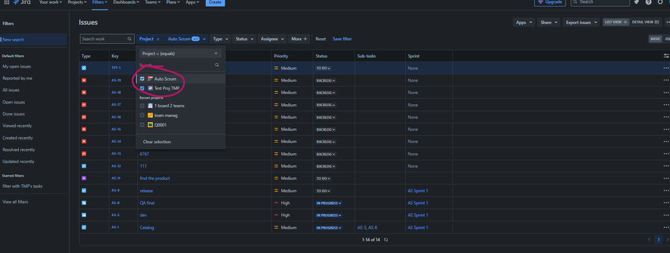The height and width of the screenshot is (253, 670).
Task: Click the blue Create button
Action: click(x=215, y=3)
